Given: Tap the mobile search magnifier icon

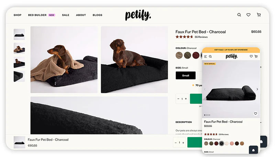Looking at the screenshot, I should click(x=210, y=56).
